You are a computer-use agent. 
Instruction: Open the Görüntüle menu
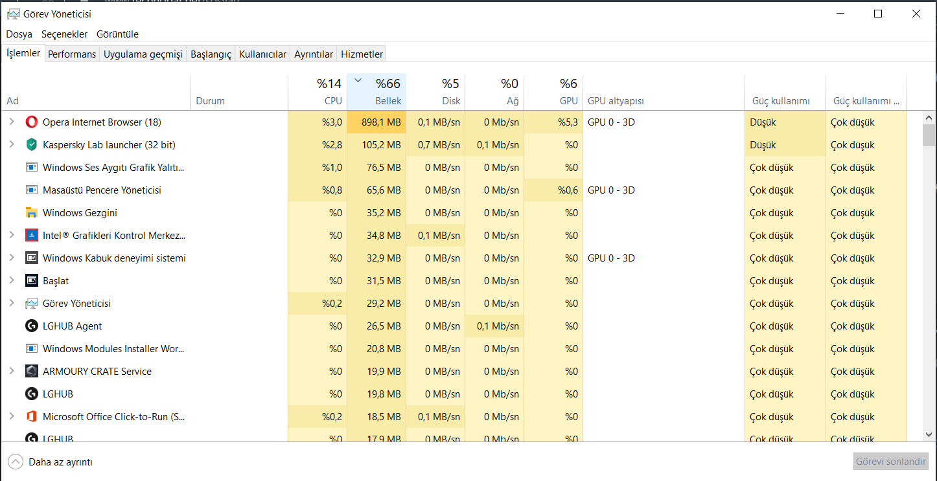(117, 34)
